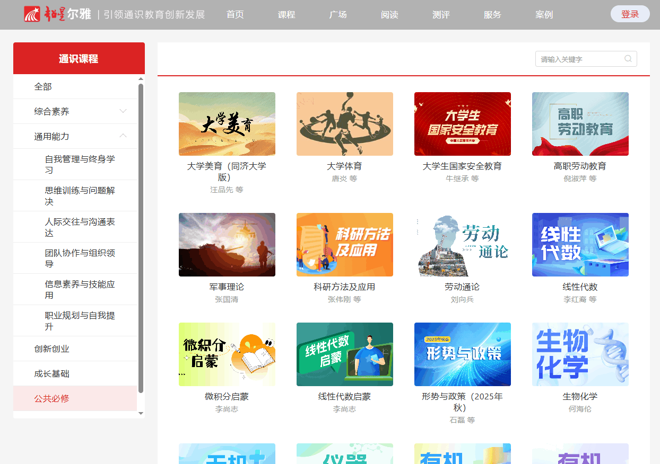Screen dimensions: 660x464
Task: Collapse the 通用能力 category chevron
Action: click(x=123, y=136)
